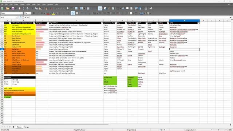This screenshot has height=131, width=233.
Task: Open the Umbrella Role filter dropdown
Action: [116, 23]
